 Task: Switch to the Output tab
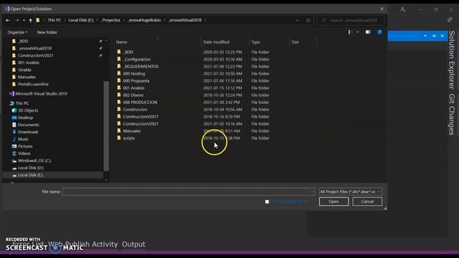tap(133, 244)
